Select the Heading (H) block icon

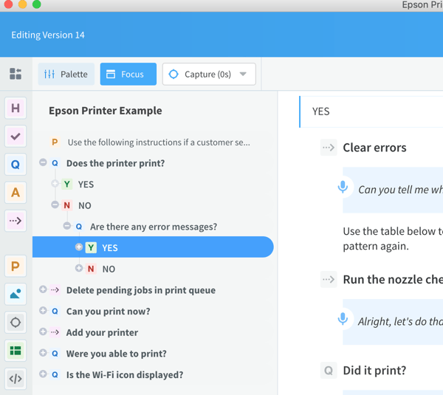pyautogui.click(x=16, y=109)
